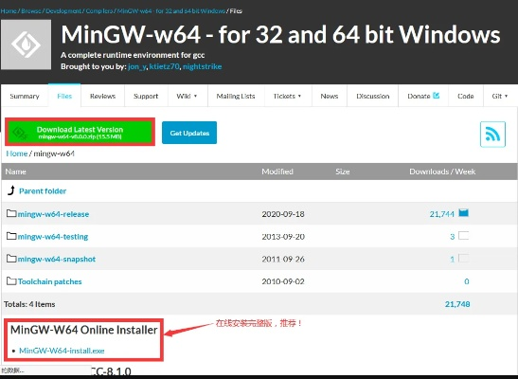Click the Get Updates button
The width and height of the screenshot is (518, 379).
(x=189, y=133)
